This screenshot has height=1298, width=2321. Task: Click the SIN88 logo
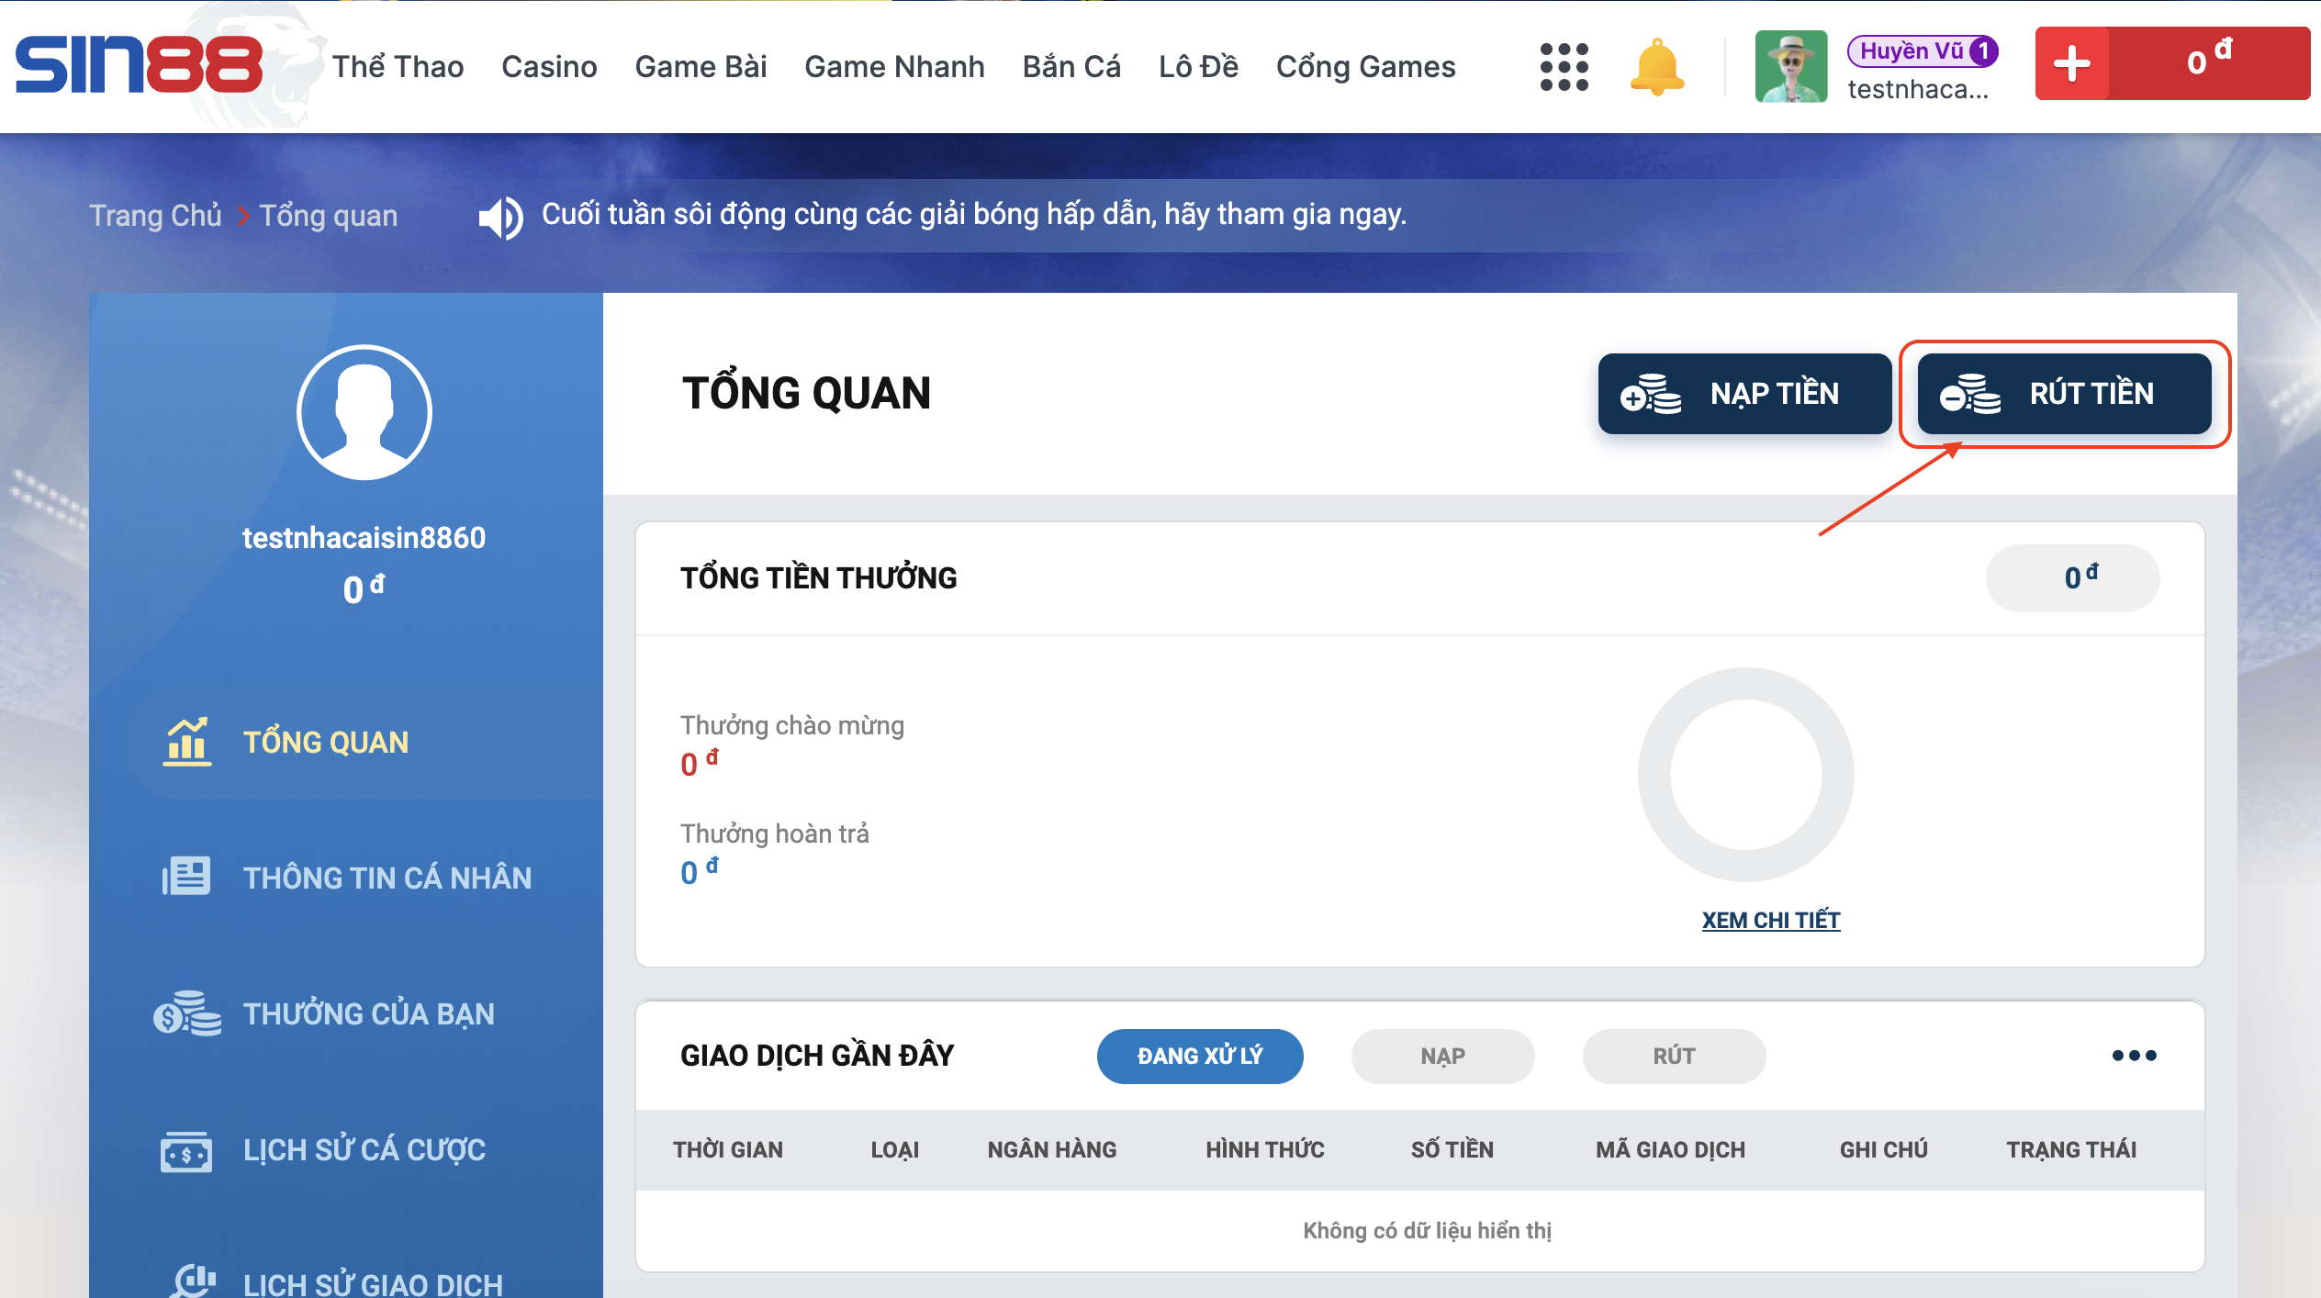[140, 65]
